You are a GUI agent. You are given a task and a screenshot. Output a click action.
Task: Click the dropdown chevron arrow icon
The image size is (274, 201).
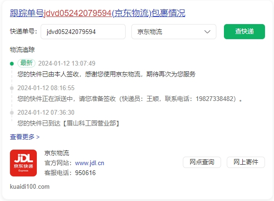(207, 32)
